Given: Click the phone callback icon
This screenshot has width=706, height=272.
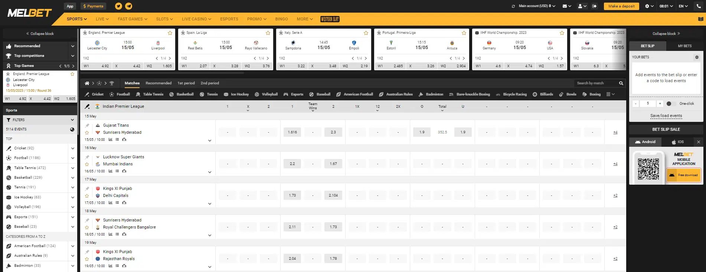Looking at the screenshot, I should click(699, 6).
